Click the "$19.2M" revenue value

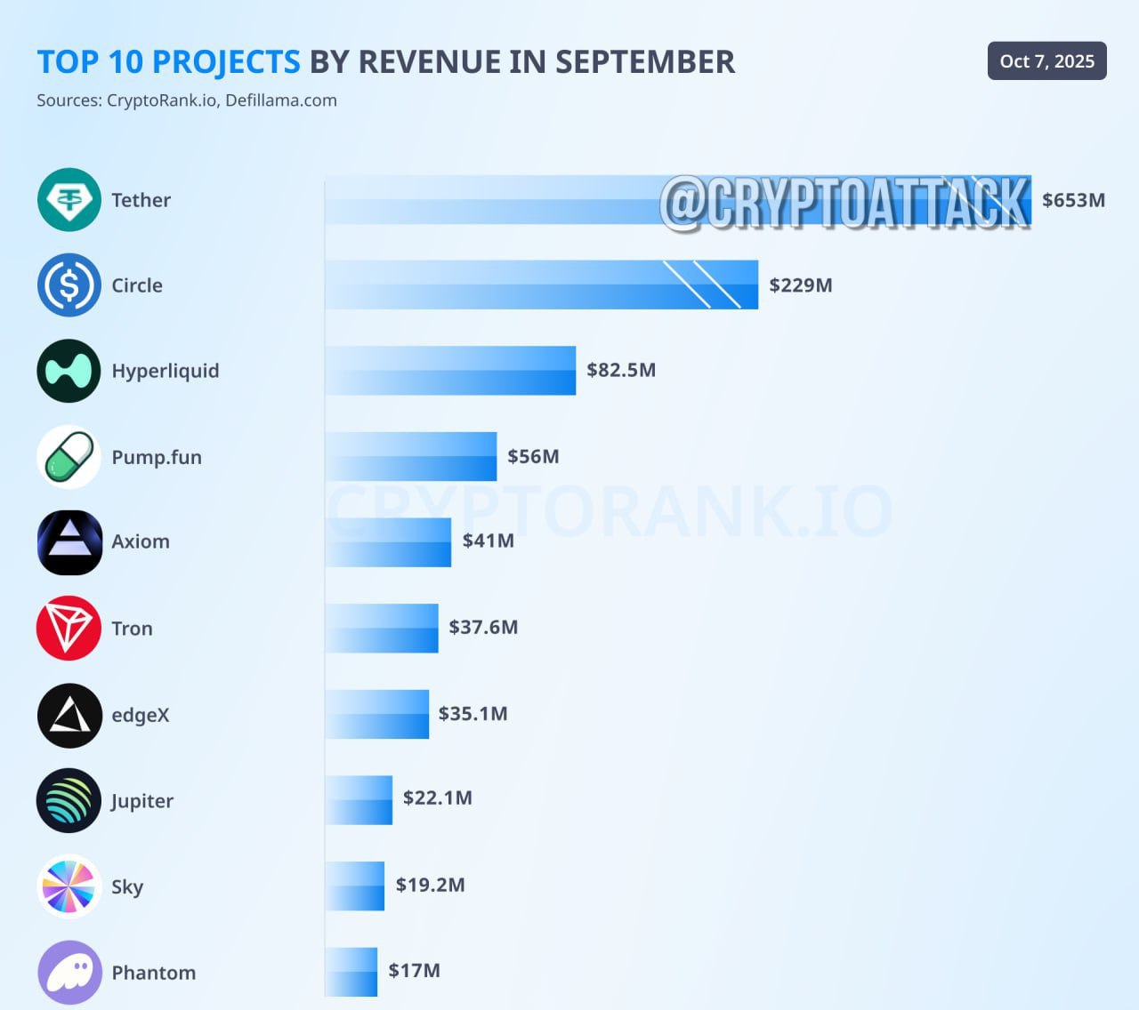(x=431, y=885)
